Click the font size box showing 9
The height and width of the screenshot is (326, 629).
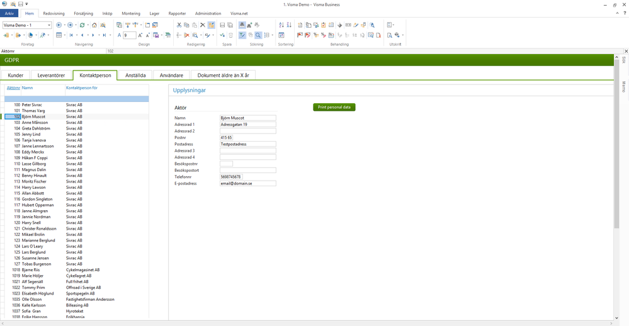(128, 35)
